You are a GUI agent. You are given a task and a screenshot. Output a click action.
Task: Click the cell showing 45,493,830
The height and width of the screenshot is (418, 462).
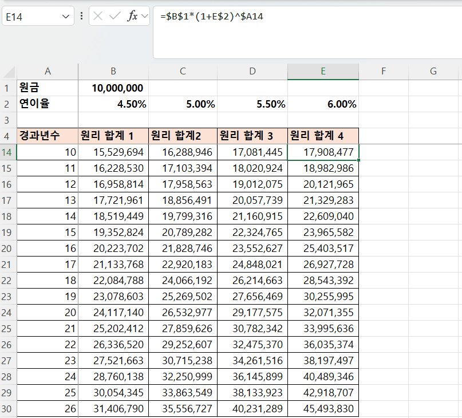(323, 409)
